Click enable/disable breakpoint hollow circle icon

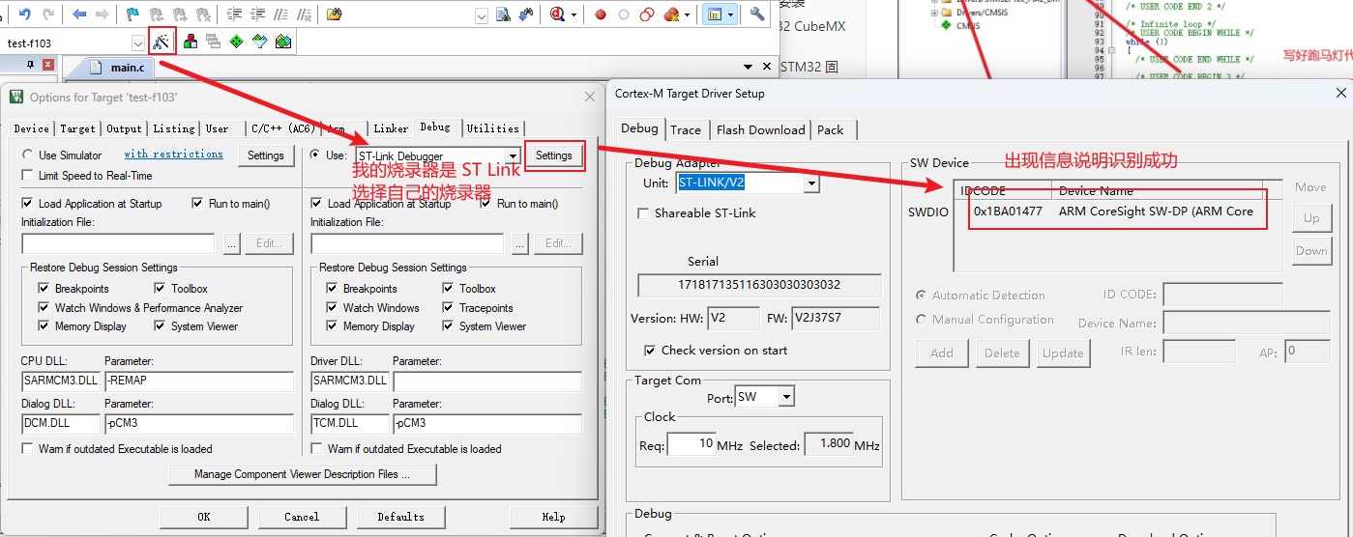point(624,14)
